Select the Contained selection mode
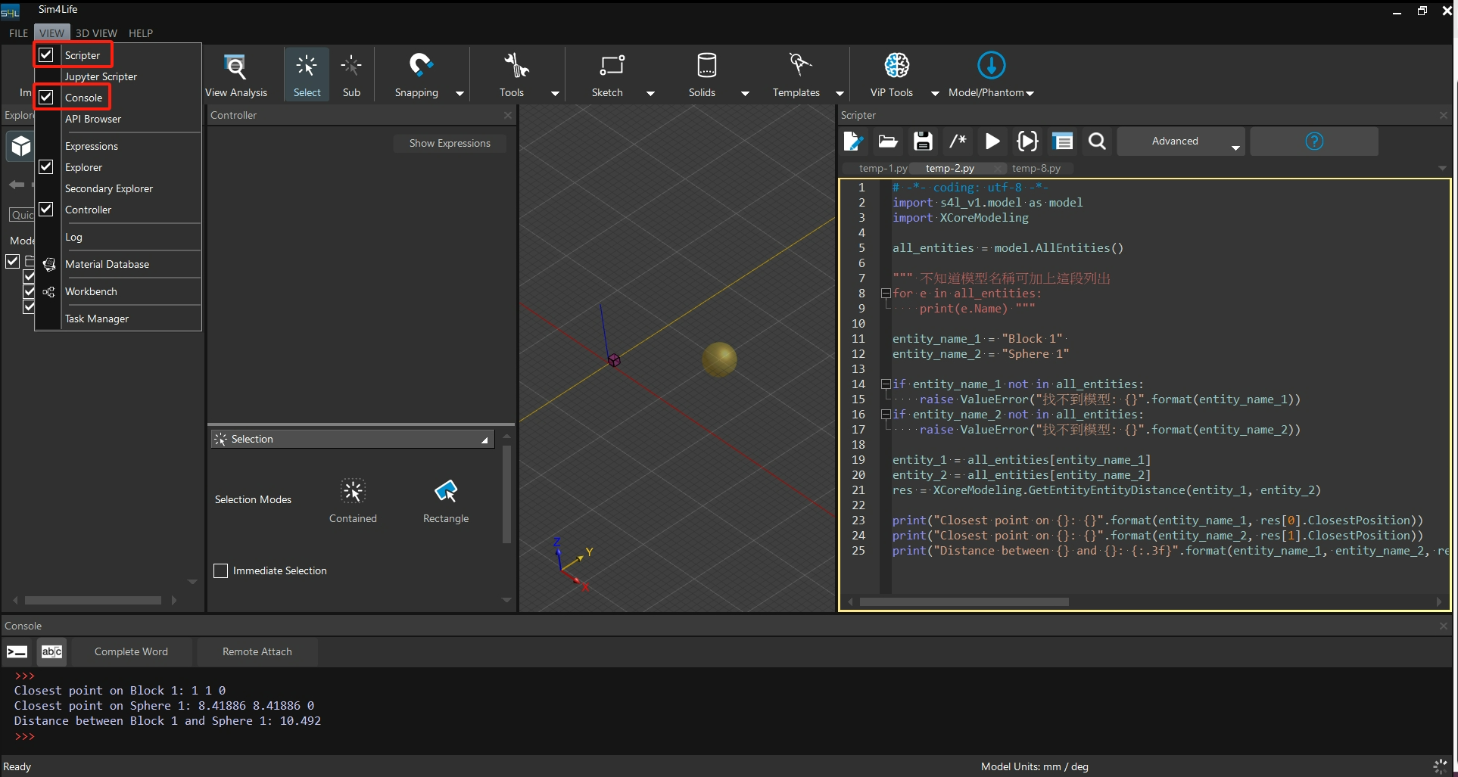Viewport: 1458px width, 777px height. pos(353,500)
